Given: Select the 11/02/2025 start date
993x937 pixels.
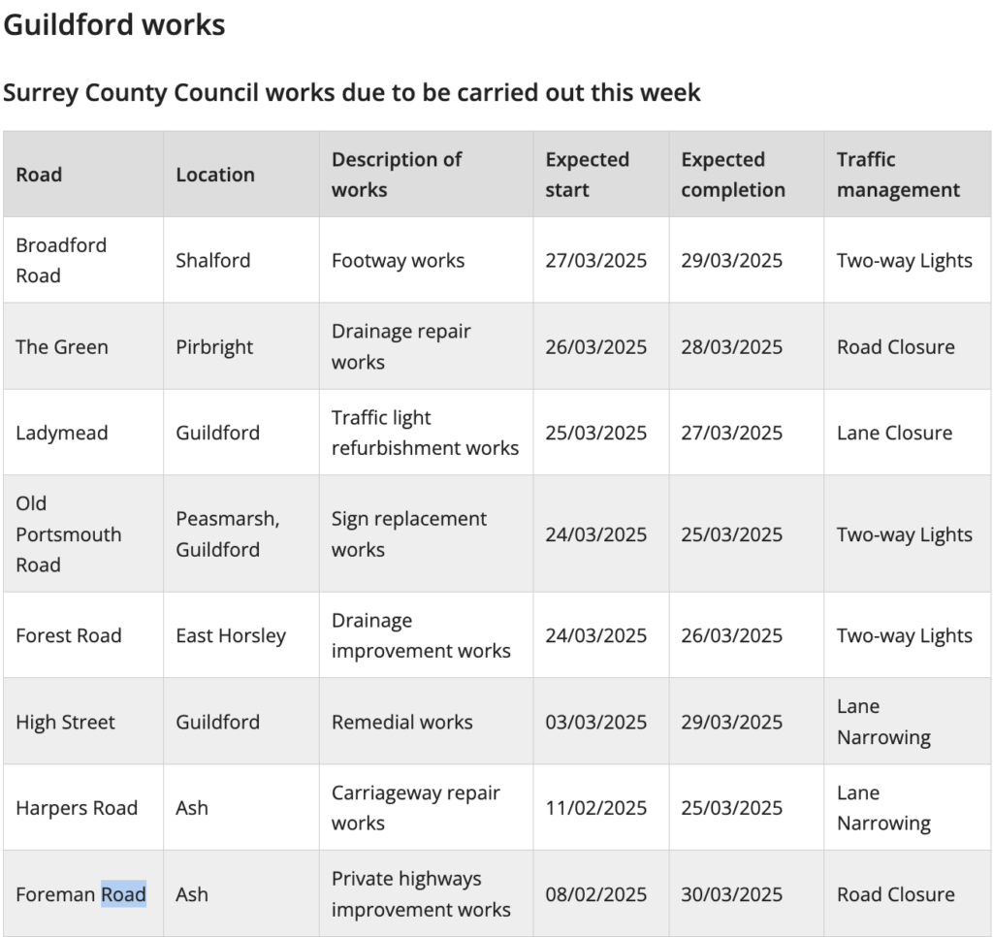Looking at the screenshot, I should tap(596, 808).
